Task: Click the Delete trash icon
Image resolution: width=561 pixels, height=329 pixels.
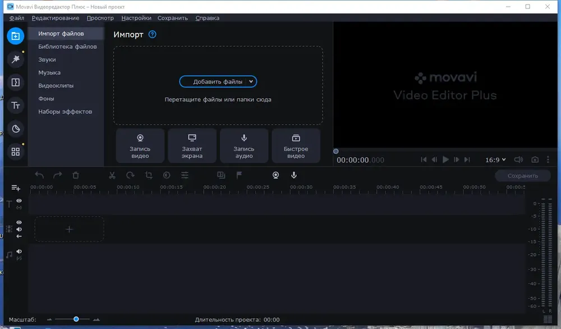Action: point(76,175)
